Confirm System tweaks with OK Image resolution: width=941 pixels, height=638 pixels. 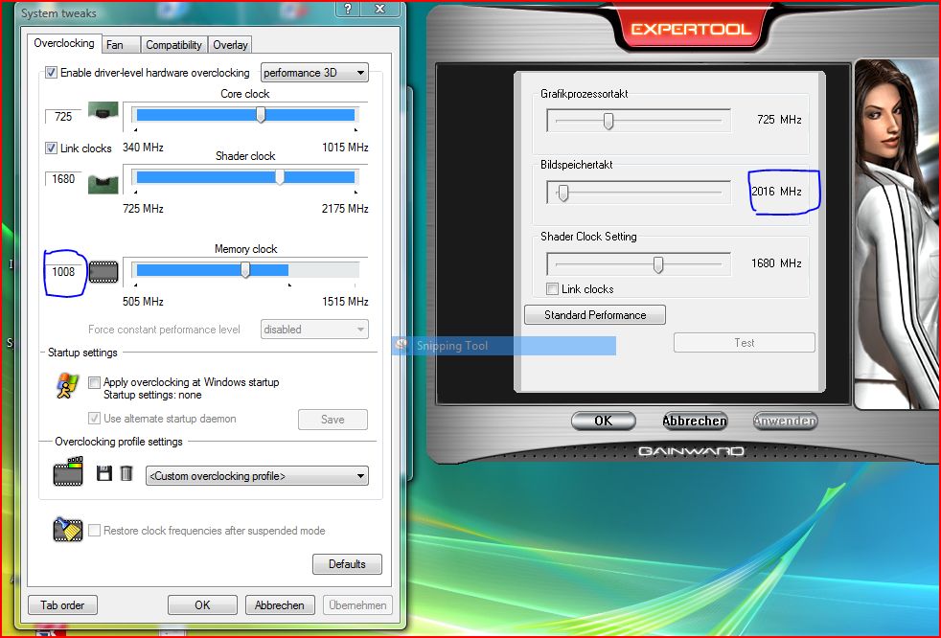[x=202, y=605]
